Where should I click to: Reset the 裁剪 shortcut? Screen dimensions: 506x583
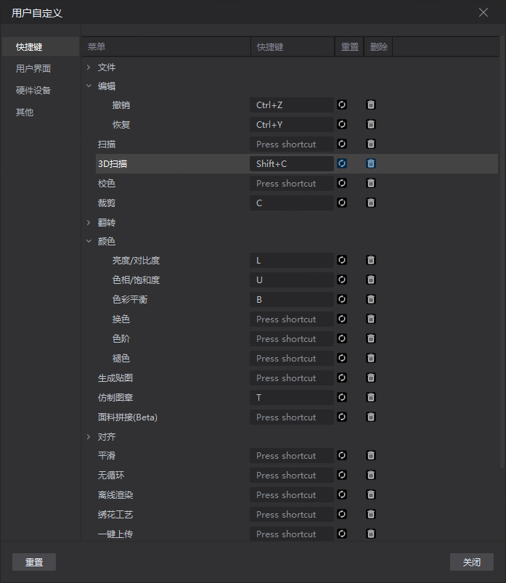[342, 203]
